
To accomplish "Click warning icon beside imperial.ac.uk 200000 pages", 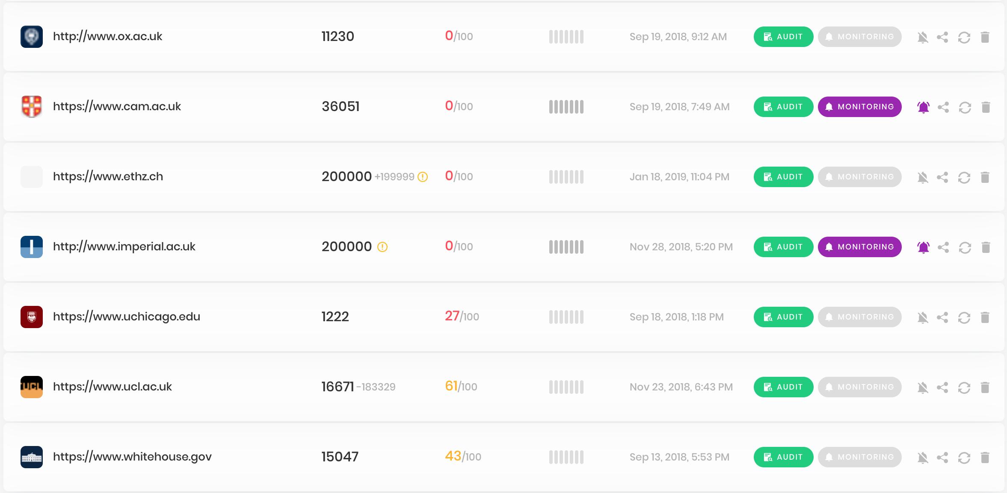I will tap(382, 247).
